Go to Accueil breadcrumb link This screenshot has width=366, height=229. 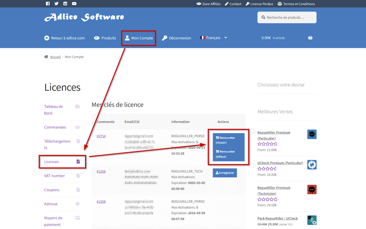pyautogui.click(x=55, y=57)
